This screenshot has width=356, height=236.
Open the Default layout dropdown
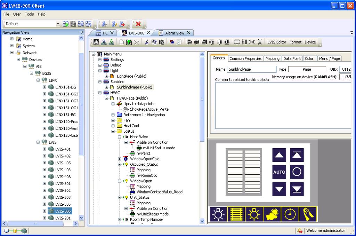tap(58, 24)
